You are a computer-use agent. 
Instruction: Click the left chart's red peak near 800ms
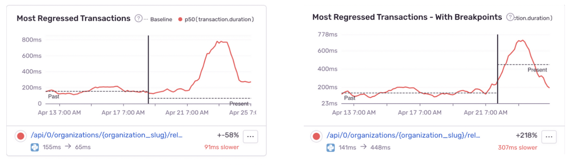[221, 42]
